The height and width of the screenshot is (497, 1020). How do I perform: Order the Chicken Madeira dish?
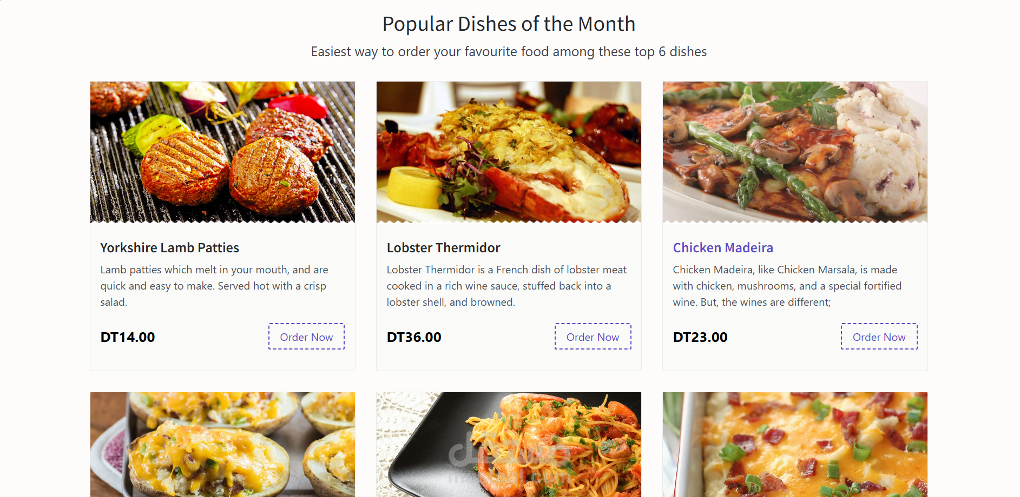(x=879, y=337)
